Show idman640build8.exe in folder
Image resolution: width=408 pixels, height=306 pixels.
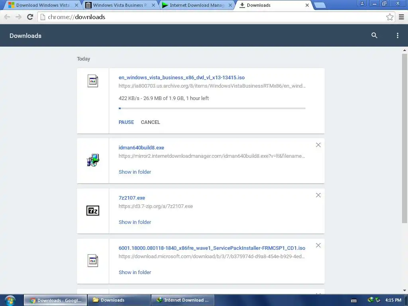(135, 172)
